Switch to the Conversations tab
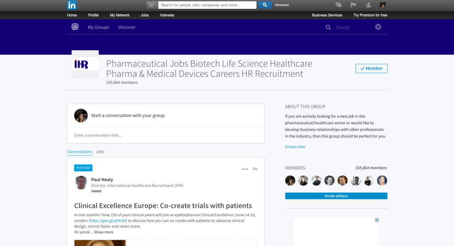The image size is (454, 246). pos(80,152)
